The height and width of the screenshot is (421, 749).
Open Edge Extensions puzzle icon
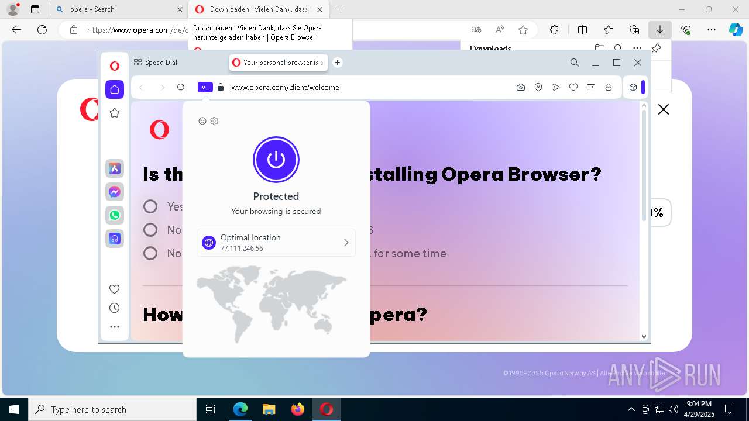click(x=554, y=30)
